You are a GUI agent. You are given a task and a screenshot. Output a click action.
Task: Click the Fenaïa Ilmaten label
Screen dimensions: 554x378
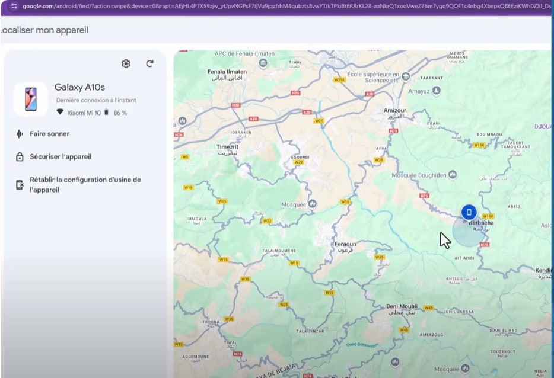click(x=227, y=72)
